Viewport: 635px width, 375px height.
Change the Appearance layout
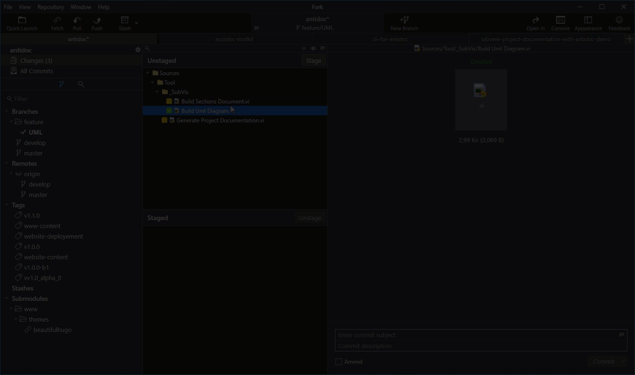(588, 23)
